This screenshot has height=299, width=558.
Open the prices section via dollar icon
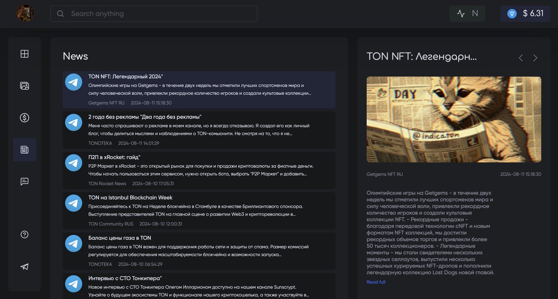click(x=24, y=118)
